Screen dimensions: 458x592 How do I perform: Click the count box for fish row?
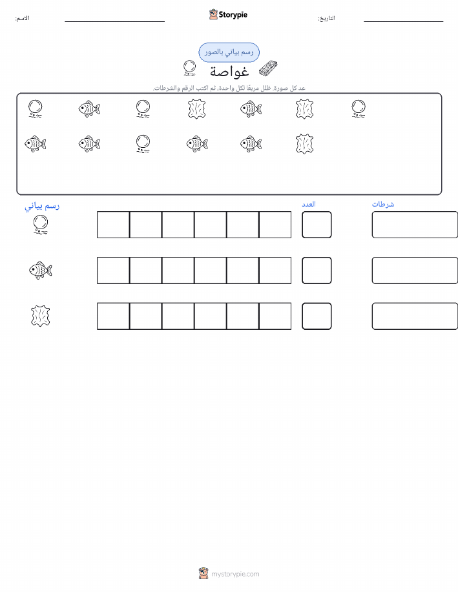(317, 270)
